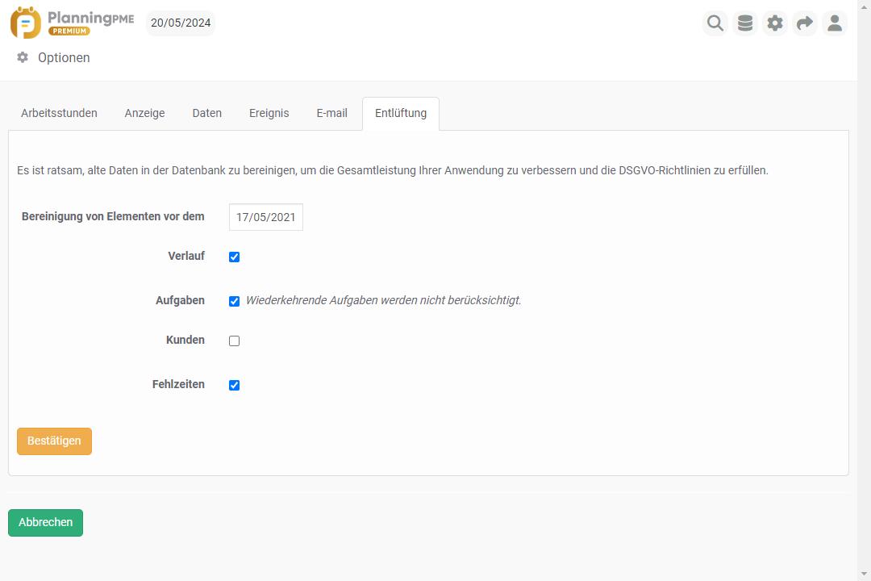
Task: Click the PlanningPME logo icon
Action: pyautogui.click(x=26, y=23)
